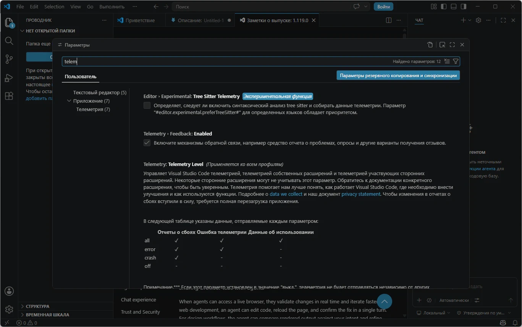Toggle the bottom panel visibility

coord(454,6)
